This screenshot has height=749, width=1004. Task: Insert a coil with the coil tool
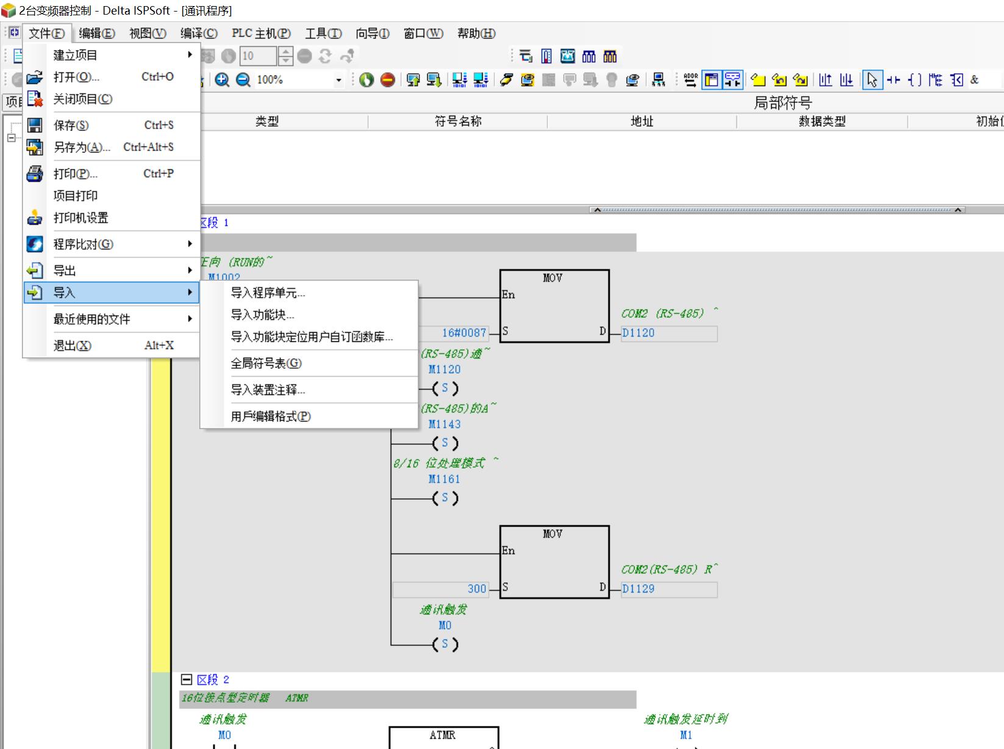(914, 80)
